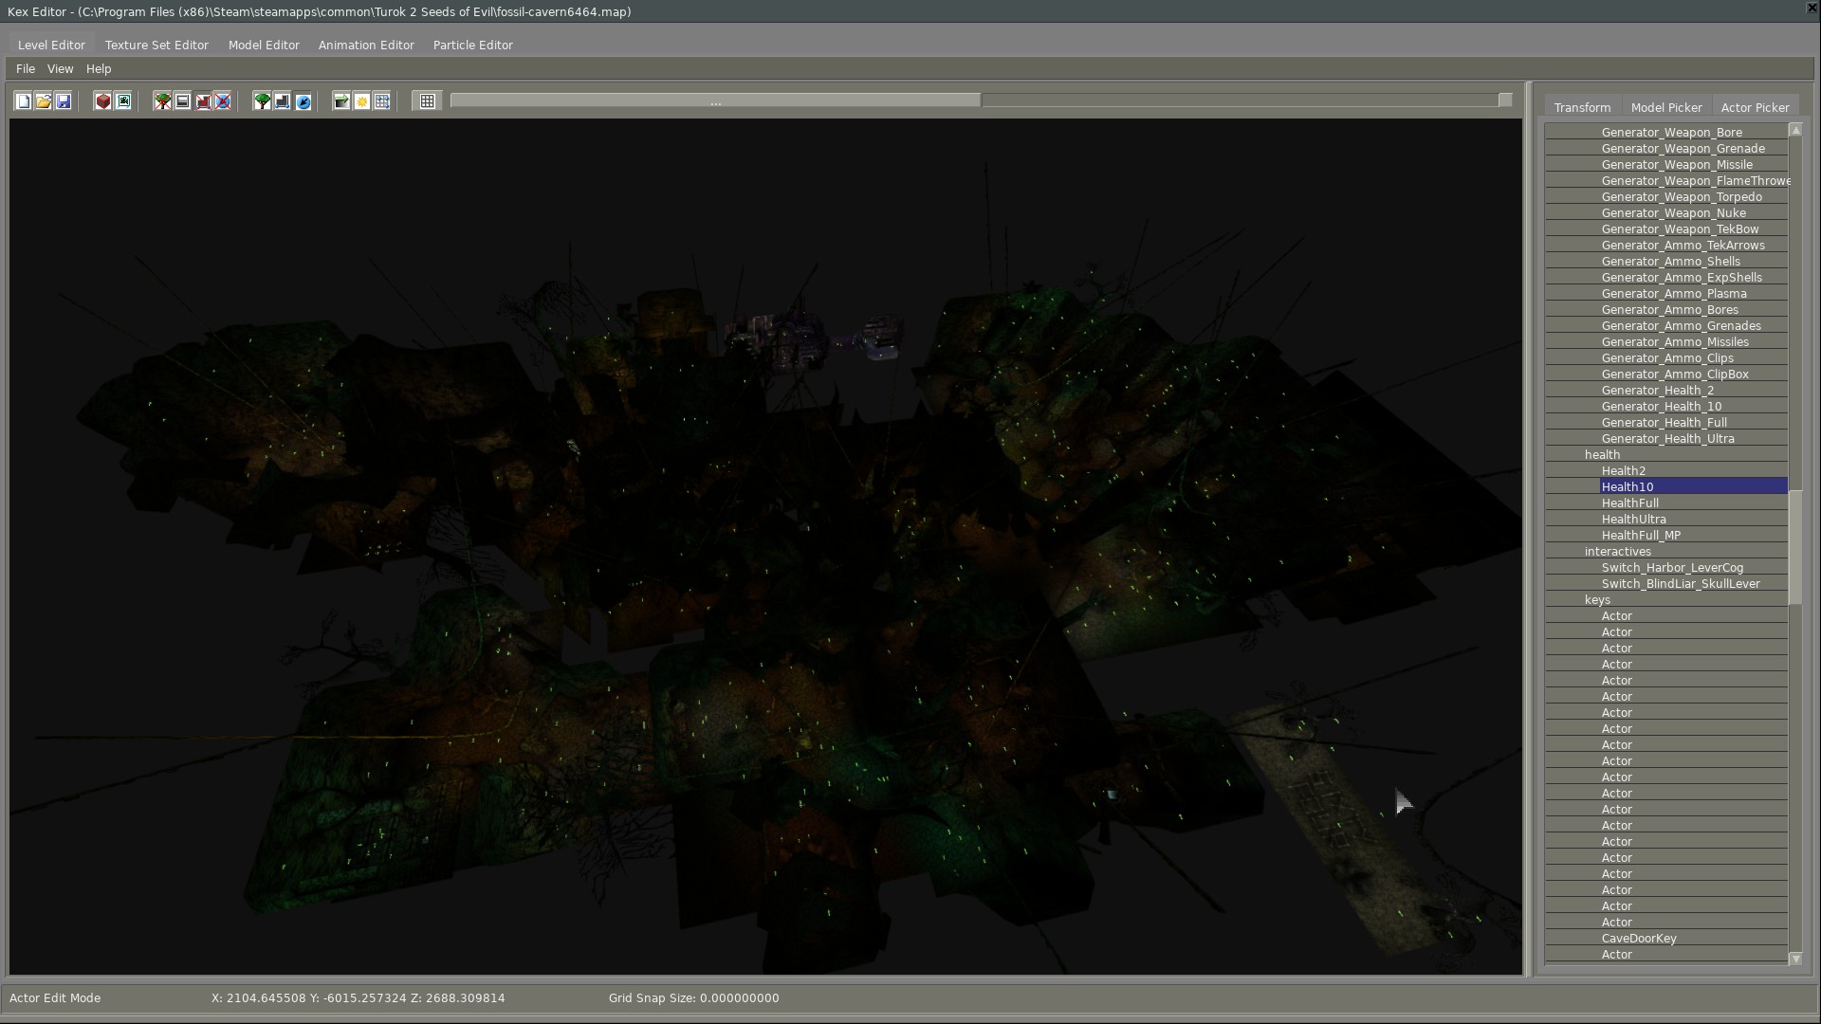Collapse the health category in actor tree
Image resolution: width=1821 pixels, height=1024 pixels.
[1602, 455]
